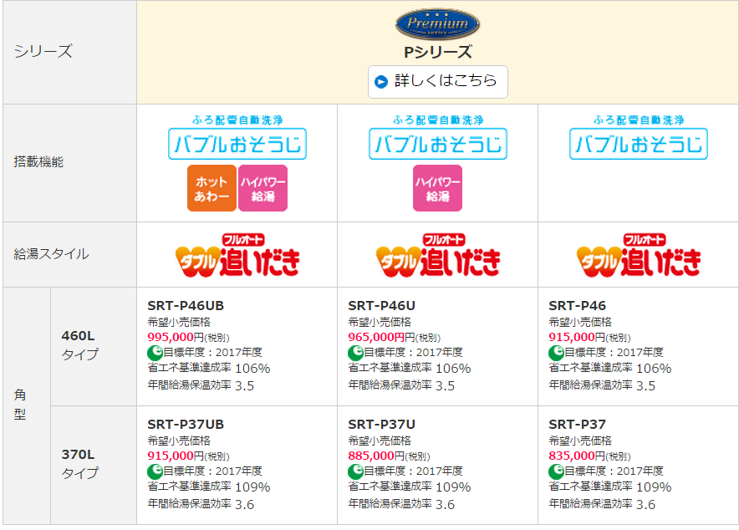Click green eco mark under SRT-P37U
Viewport: 739px width, 530px height.
[355, 471]
